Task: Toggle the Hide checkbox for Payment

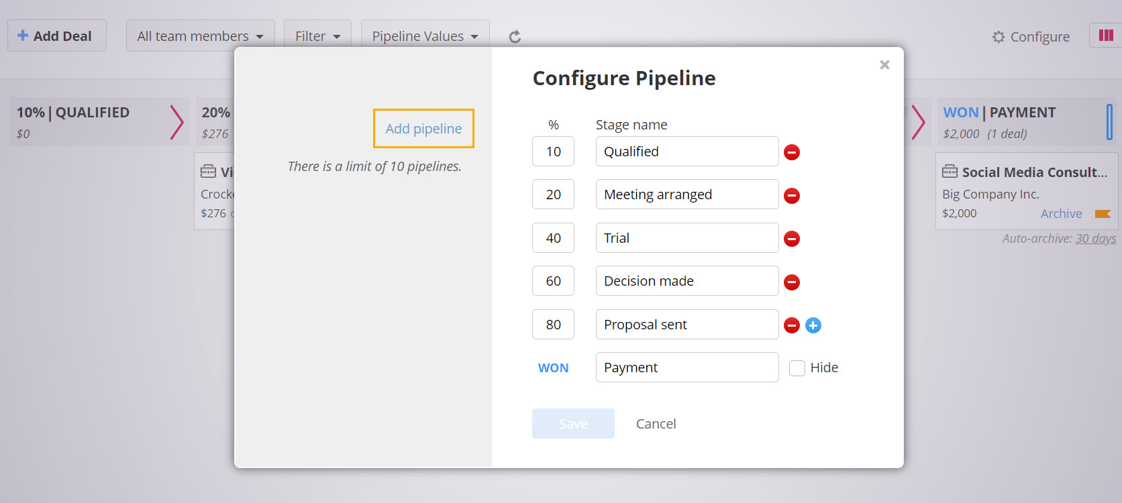Action: [797, 368]
